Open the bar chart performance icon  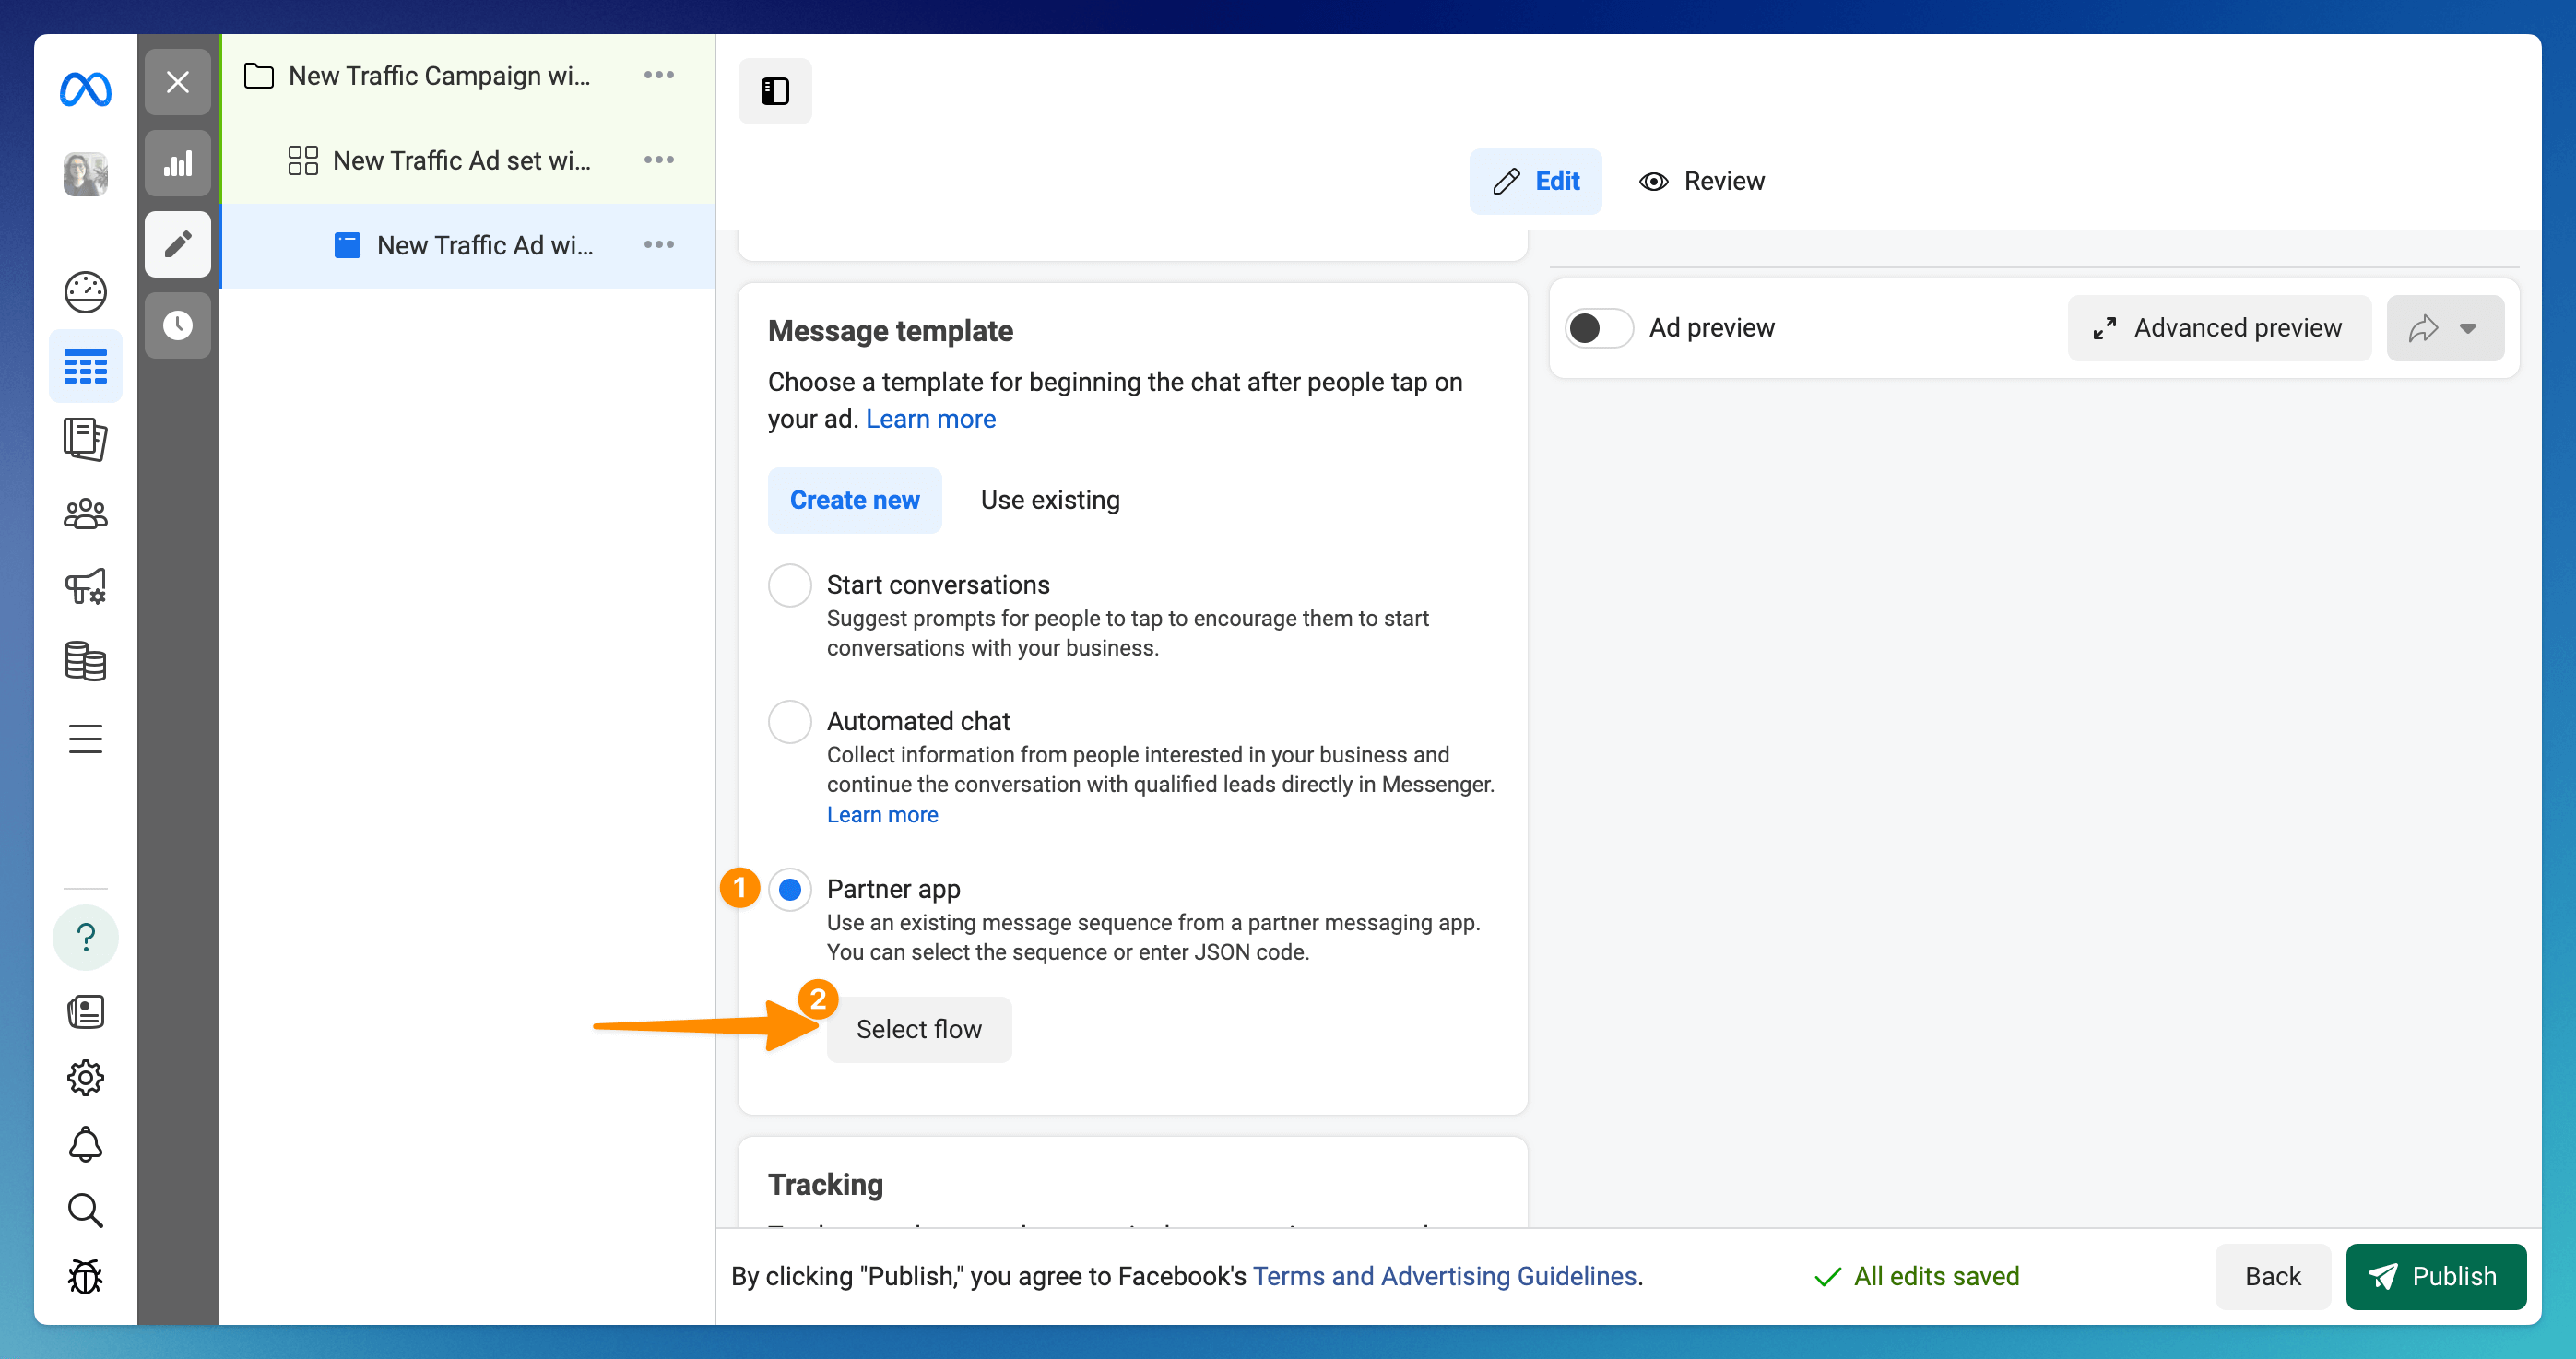click(177, 164)
